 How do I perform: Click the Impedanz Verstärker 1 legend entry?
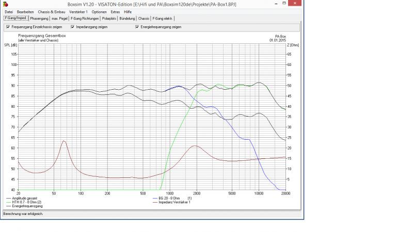171,202
